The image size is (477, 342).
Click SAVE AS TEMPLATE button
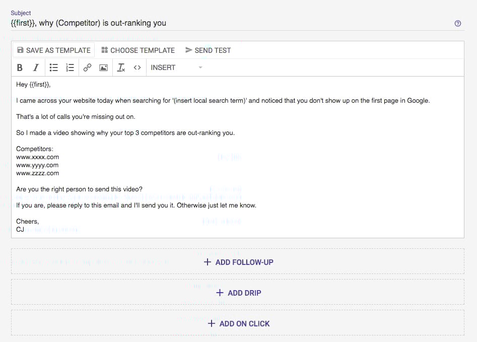(x=54, y=50)
